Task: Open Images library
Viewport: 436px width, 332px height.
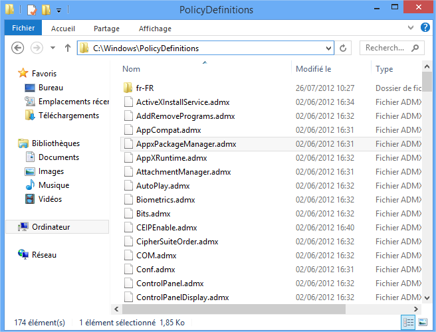Action: 51,171
